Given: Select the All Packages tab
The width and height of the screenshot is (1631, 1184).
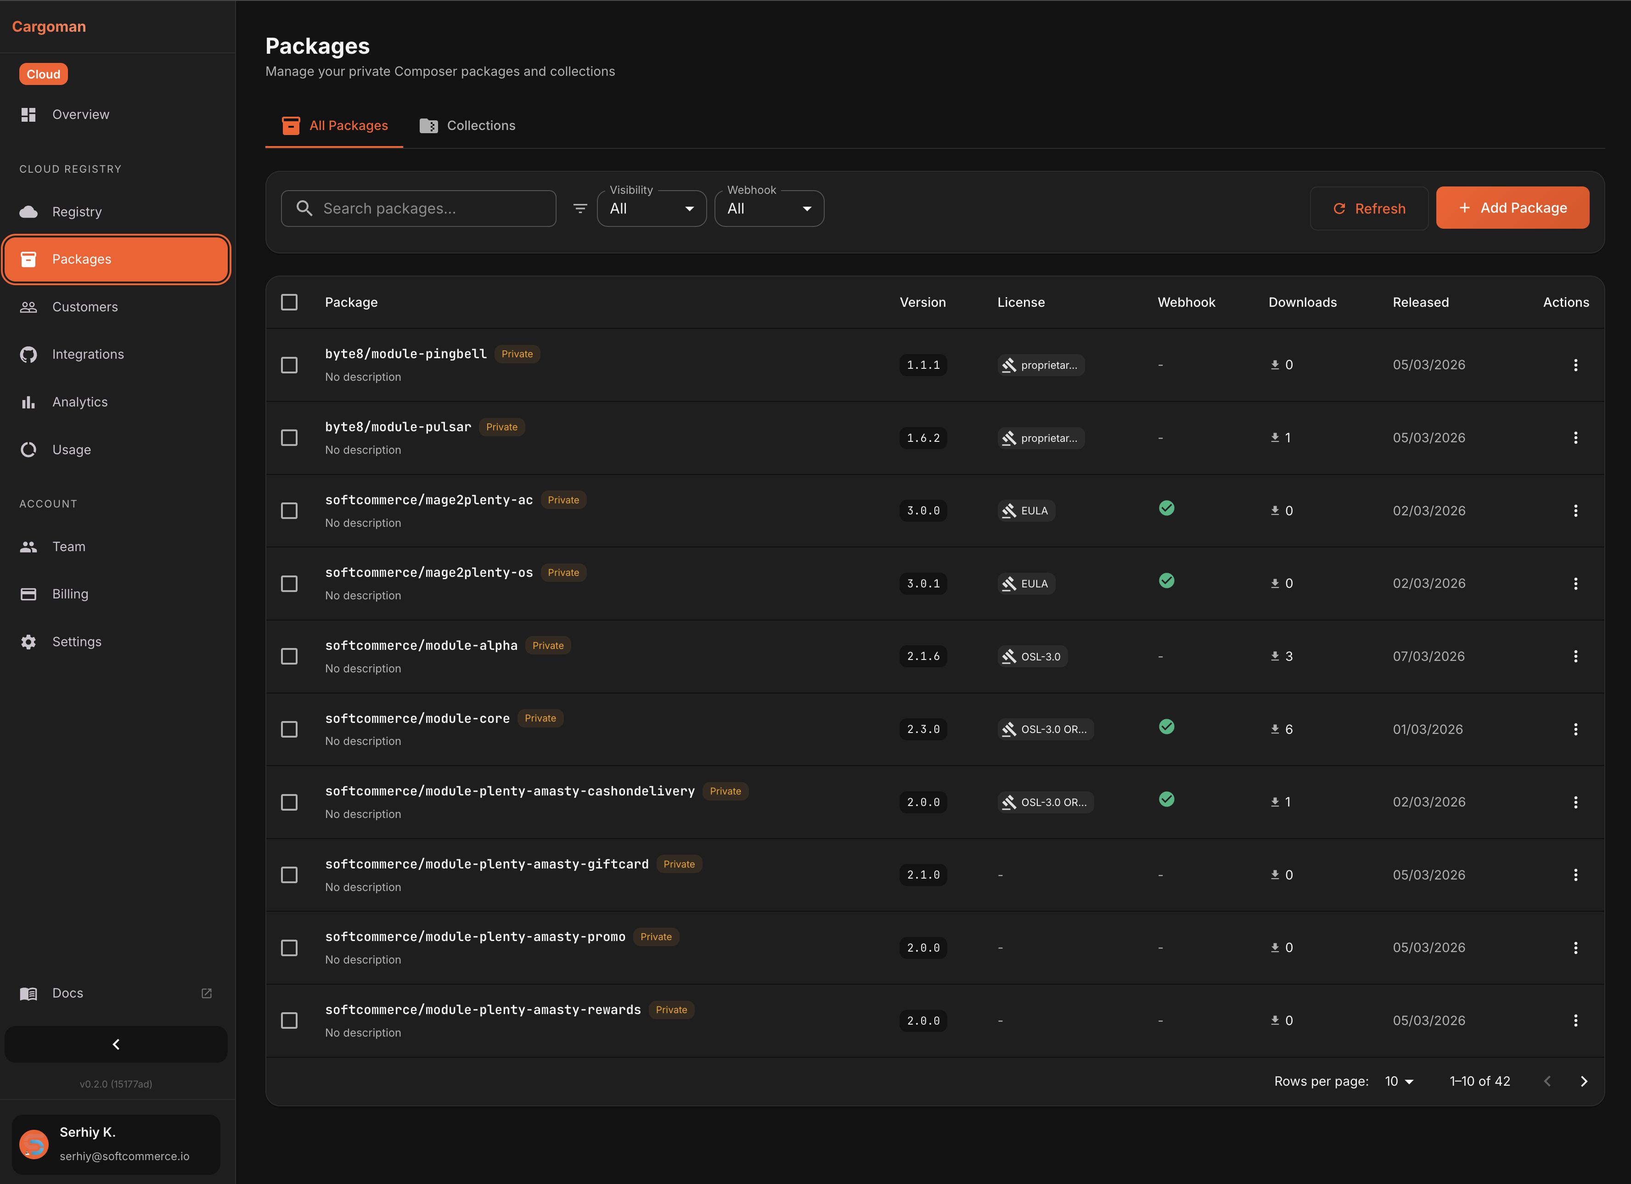Looking at the screenshot, I should click(334, 125).
